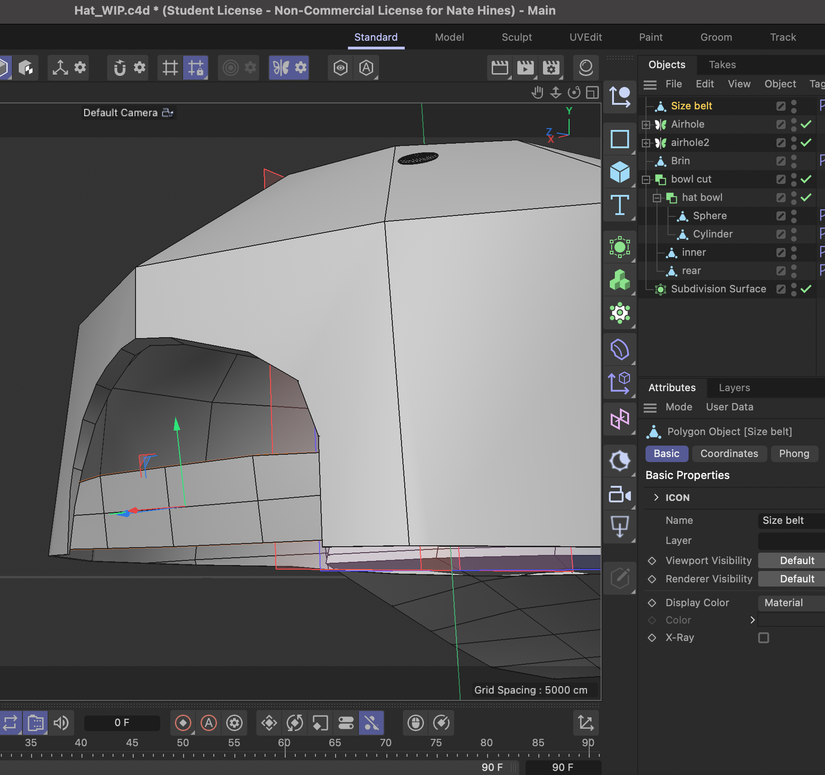This screenshot has width=825, height=775.
Task: Uncheck the X-Ray checkbox
Action: click(764, 638)
